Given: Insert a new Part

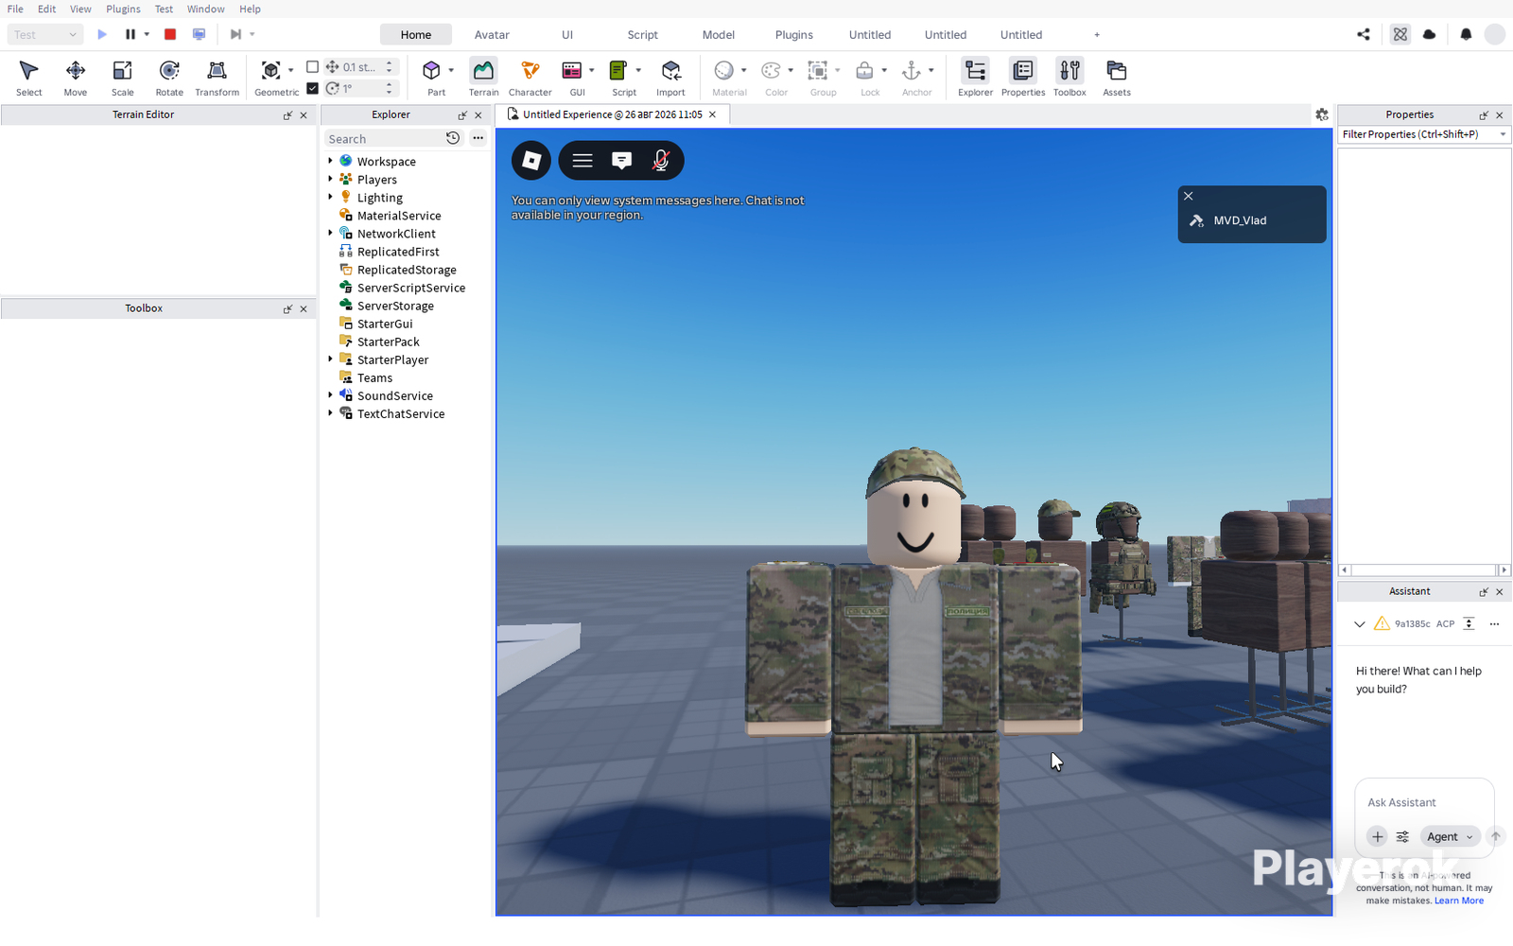Looking at the screenshot, I should tap(431, 78).
